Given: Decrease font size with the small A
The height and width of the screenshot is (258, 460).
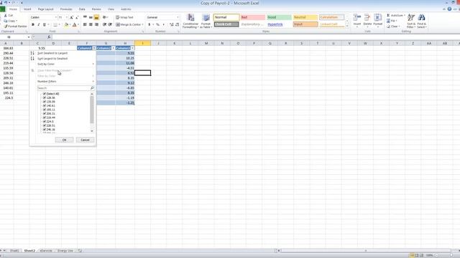Looking at the screenshot, I should click(x=77, y=17).
